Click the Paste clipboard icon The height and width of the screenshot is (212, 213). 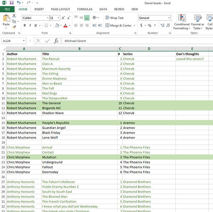(x=6, y=18)
